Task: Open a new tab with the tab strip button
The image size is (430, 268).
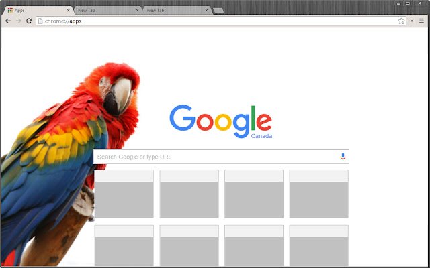Action: tap(218, 11)
